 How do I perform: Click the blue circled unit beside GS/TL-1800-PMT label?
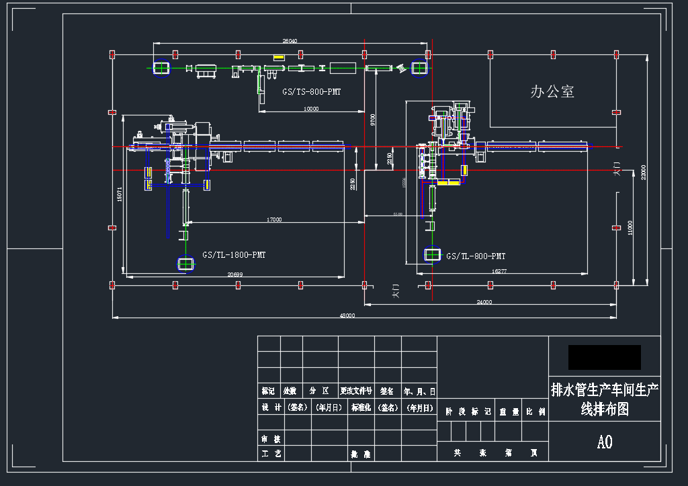pos(184,264)
